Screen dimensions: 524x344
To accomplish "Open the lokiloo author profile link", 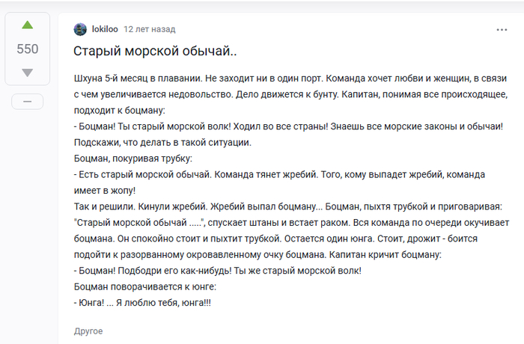I will (105, 29).
